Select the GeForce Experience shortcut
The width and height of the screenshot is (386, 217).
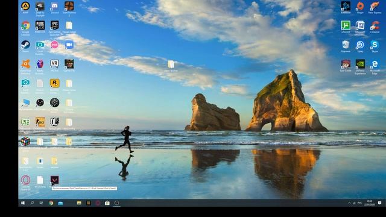coord(360,64)
